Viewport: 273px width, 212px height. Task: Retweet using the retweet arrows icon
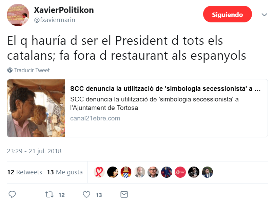point(49,194)
